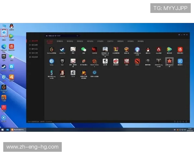Open the Dota2 icon in the second row
Image resolution: width=194 pixels, height=155 pixels.
tap(137, 61)
